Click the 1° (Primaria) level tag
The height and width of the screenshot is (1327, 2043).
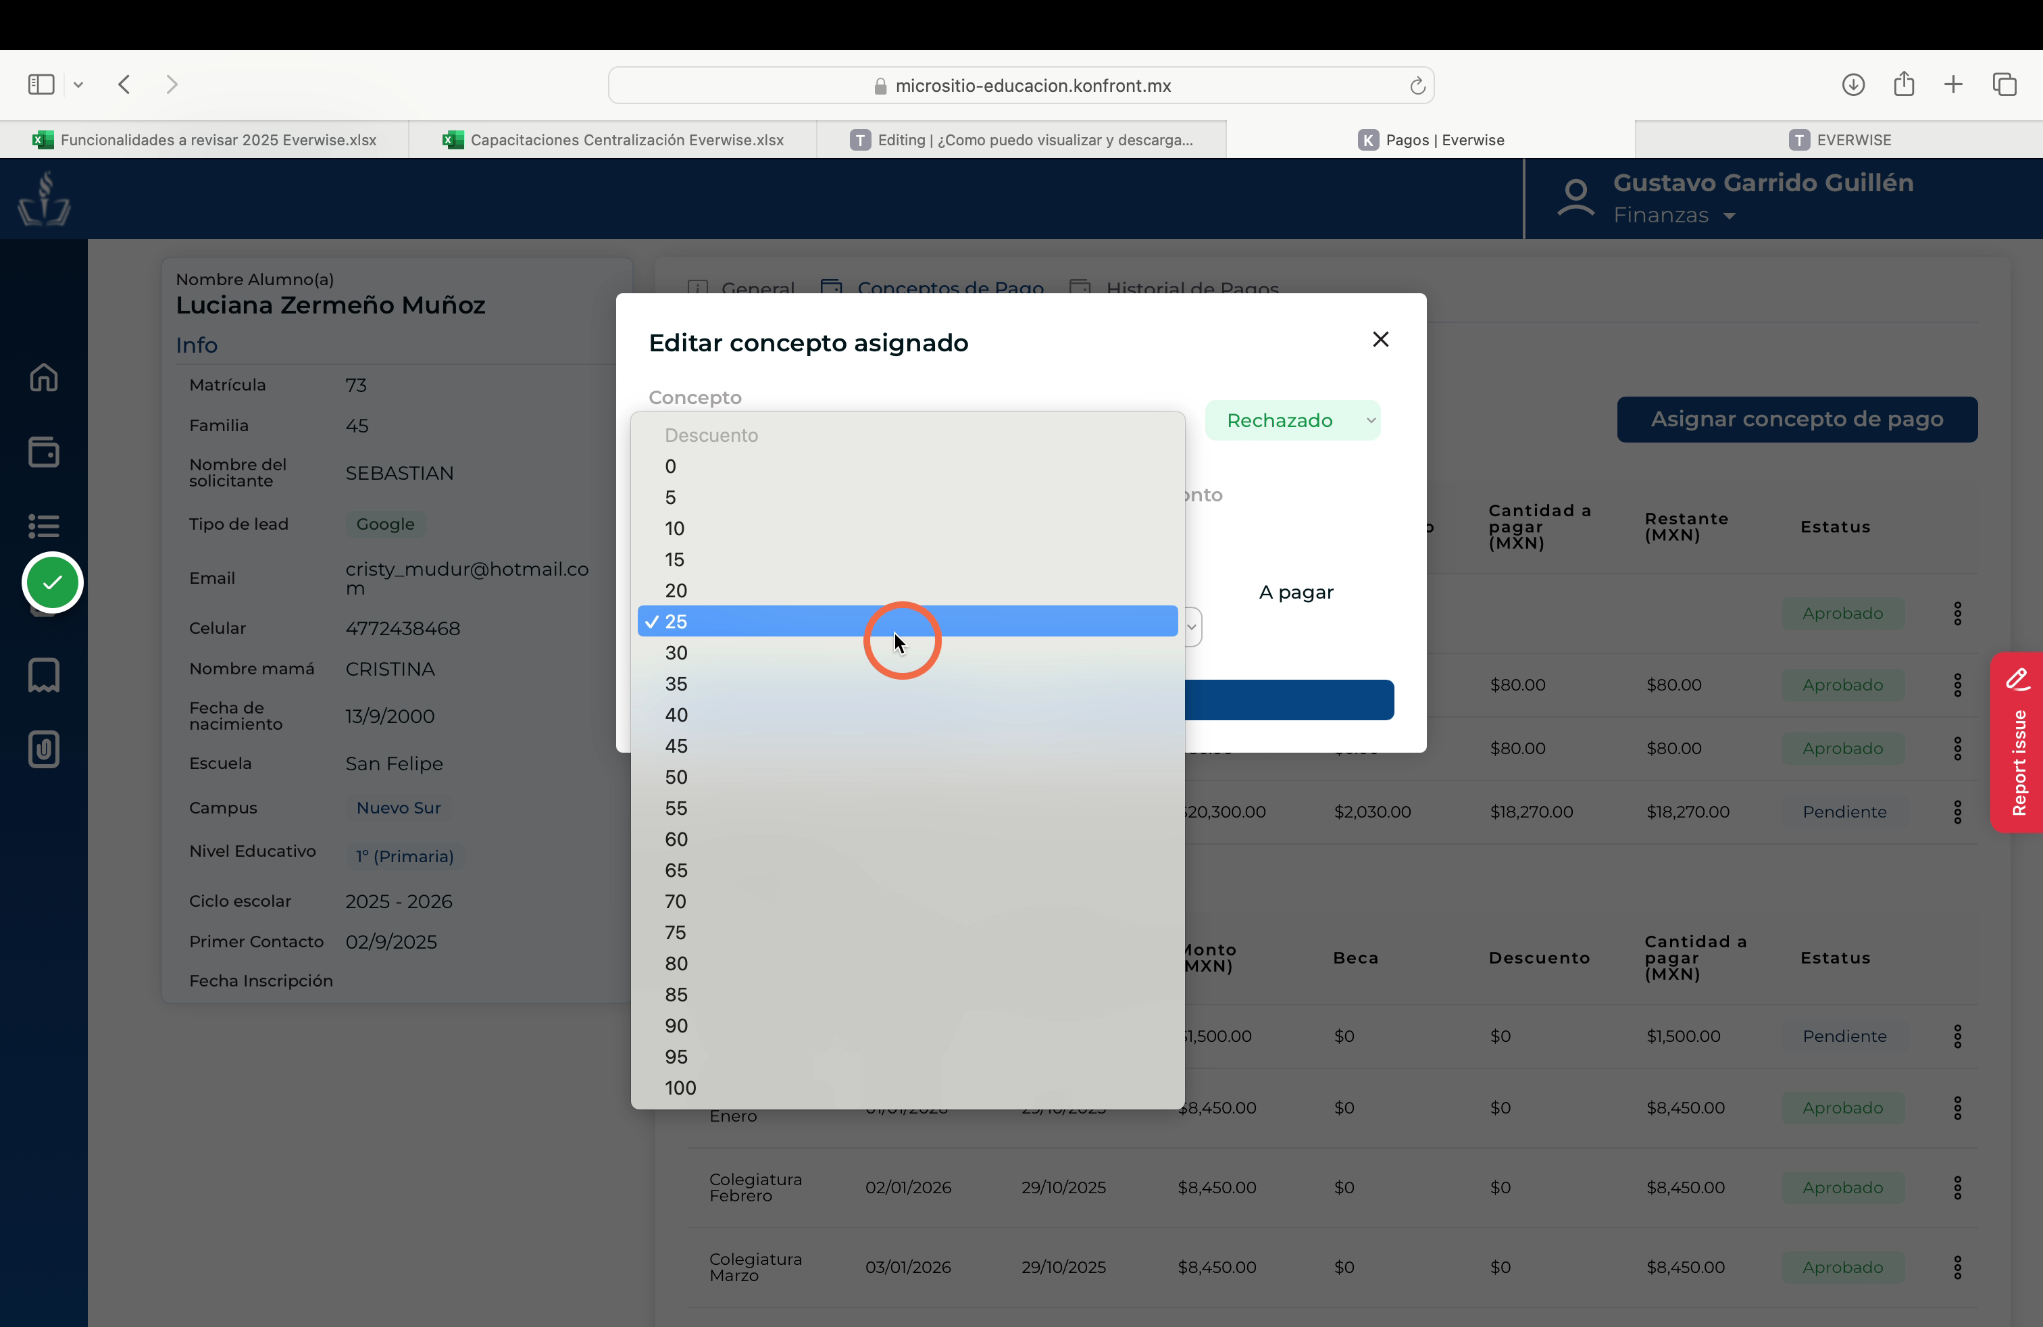[404, 857]
